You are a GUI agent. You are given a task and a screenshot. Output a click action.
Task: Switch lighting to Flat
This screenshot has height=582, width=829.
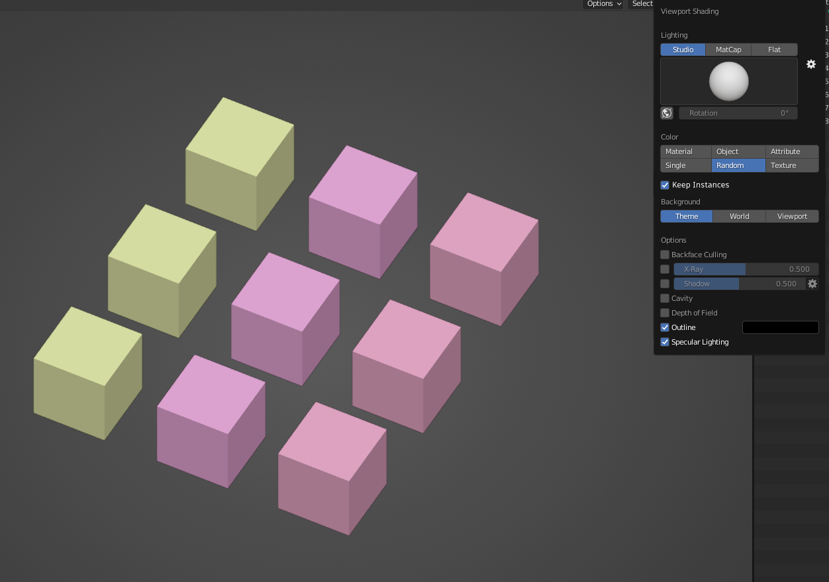[x=775, y=50]
